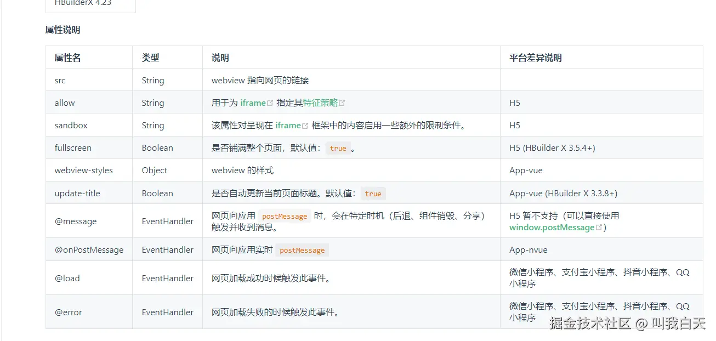Click the Boolean type in fullscreen row

coord(157,147)
